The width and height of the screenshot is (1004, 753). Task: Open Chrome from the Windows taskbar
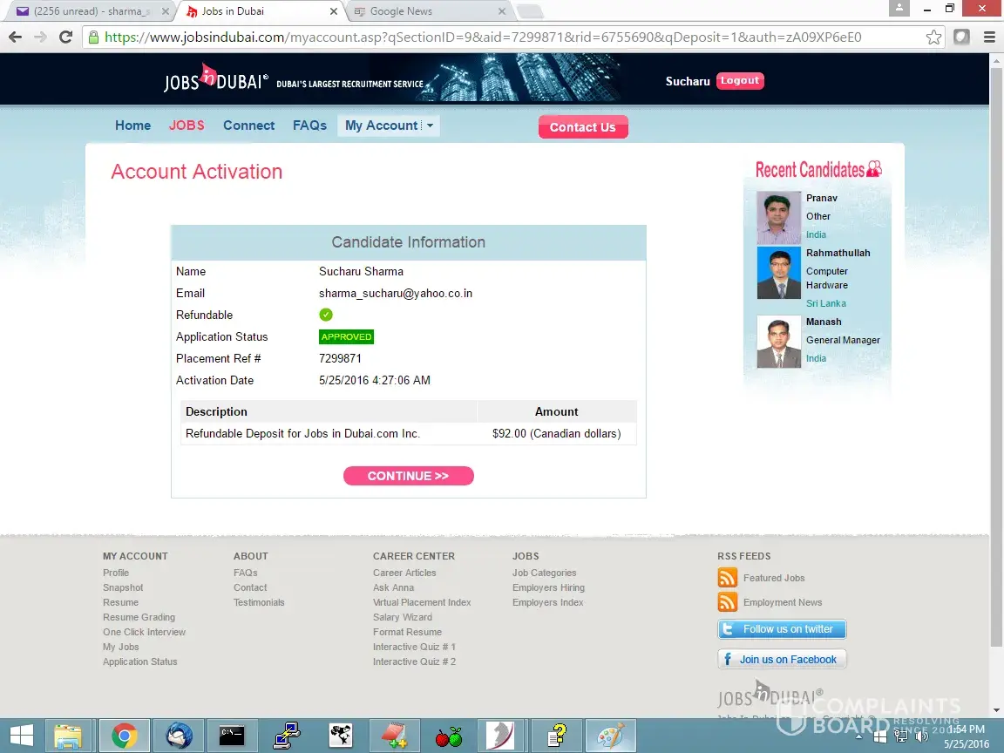(x=125, y=736)
